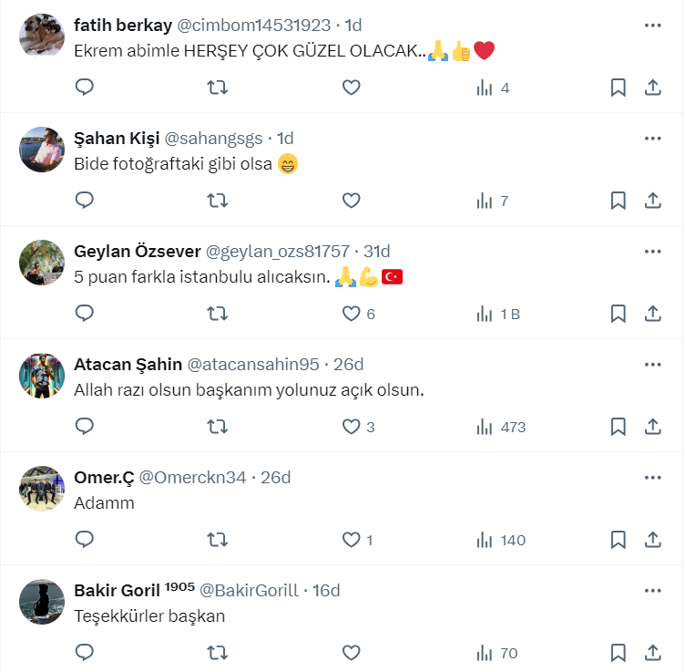Reply to fatih berkay's tweet
This screenshot has width=686, height=672.
pos(85,88)
